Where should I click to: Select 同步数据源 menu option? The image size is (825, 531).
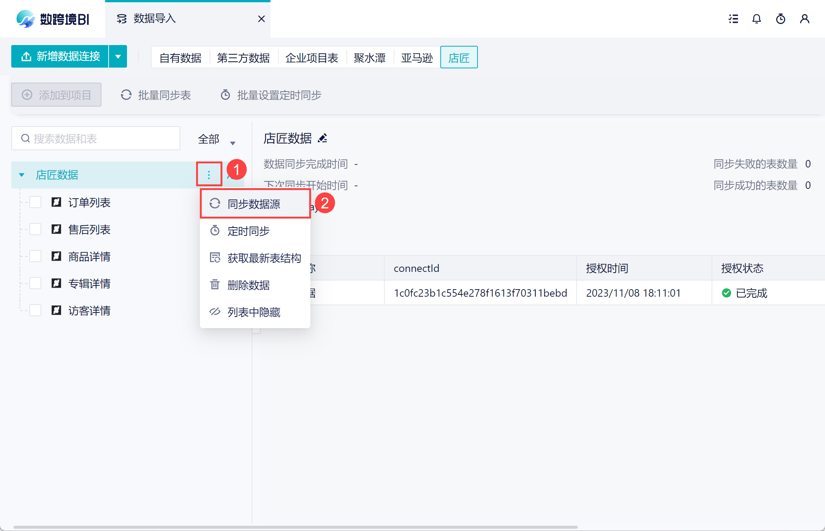point(254,204)
